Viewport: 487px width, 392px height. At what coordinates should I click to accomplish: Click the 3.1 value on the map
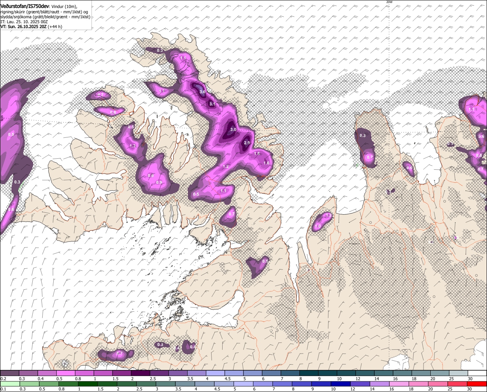pos(212,104)
